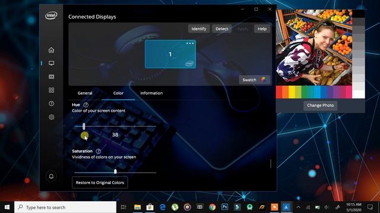Open Microsoft Edge from the taskbar

[x=162, y=207]
